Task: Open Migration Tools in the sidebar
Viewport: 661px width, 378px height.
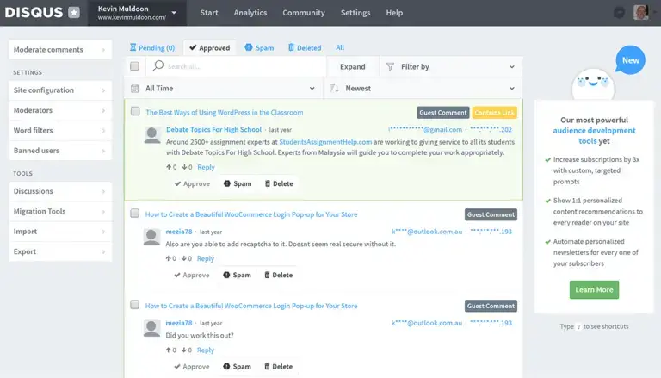Action: coord(60,211)
